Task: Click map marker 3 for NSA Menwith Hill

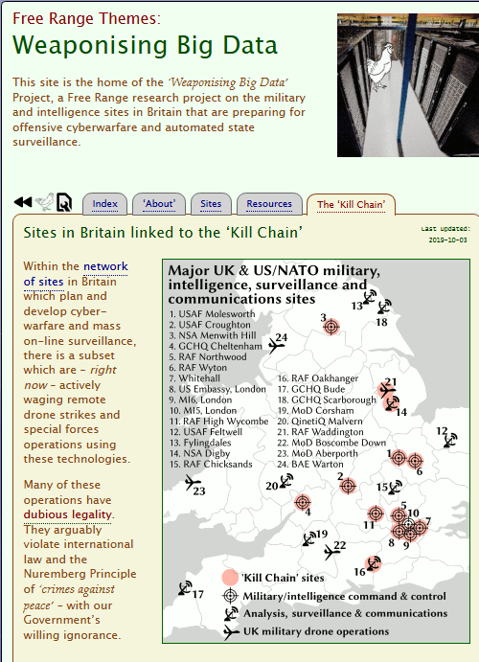Action: [x=331, y=327]
